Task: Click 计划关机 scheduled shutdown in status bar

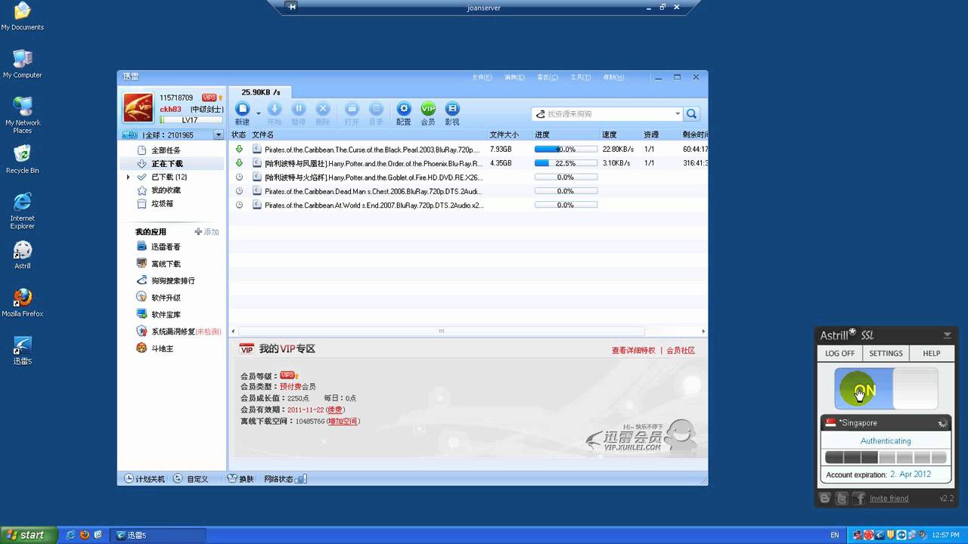Action: pos(144,479)
